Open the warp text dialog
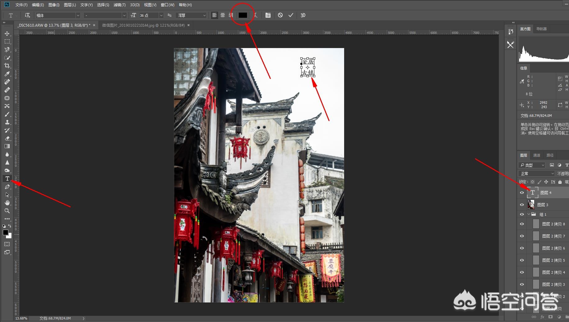569x322 pixels. 255,15
